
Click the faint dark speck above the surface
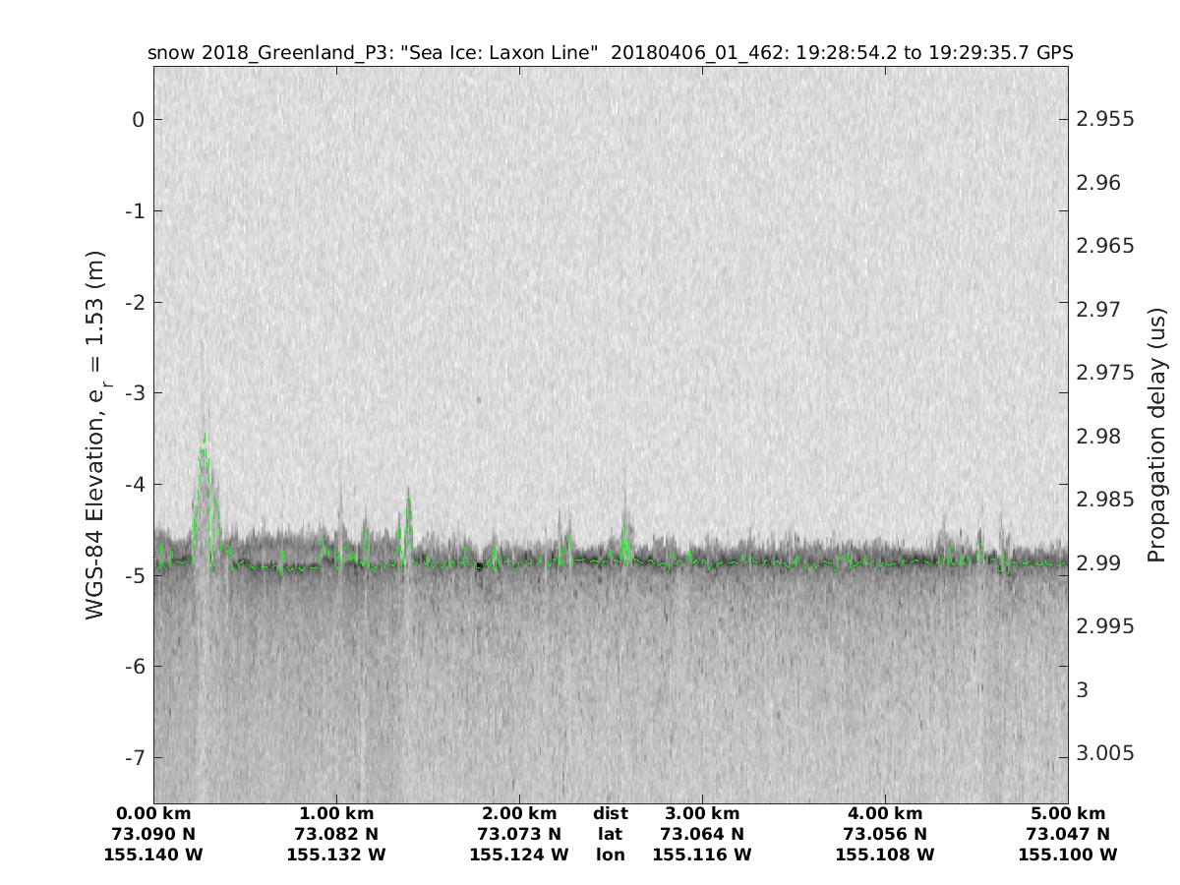[478, 399]
